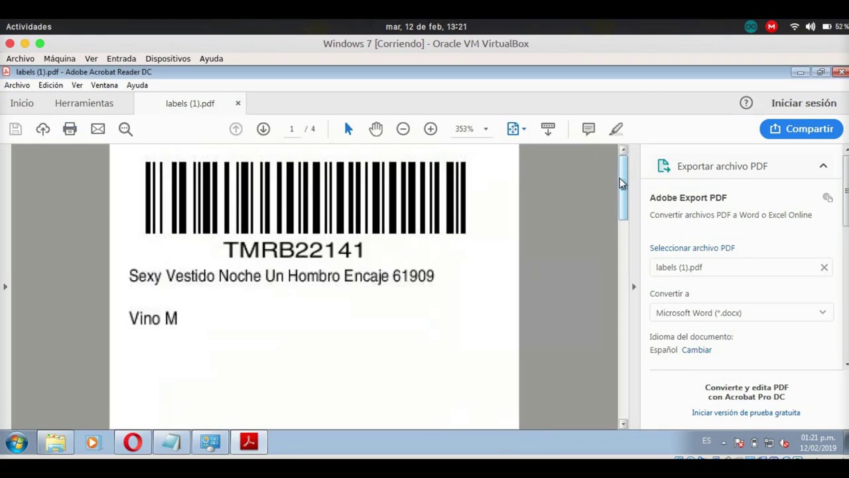Open the Windows Start menu
This screenshot has height=478, width=849.
tap(17, 442)
